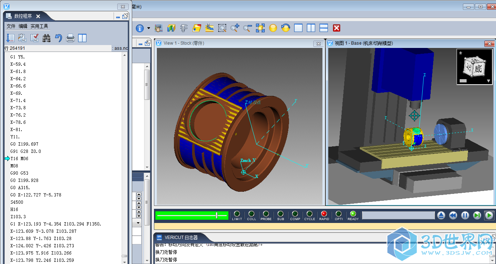This screenshot has width=496, height=264.
Task: Play the simulation to end
Action: click(489, 215)
